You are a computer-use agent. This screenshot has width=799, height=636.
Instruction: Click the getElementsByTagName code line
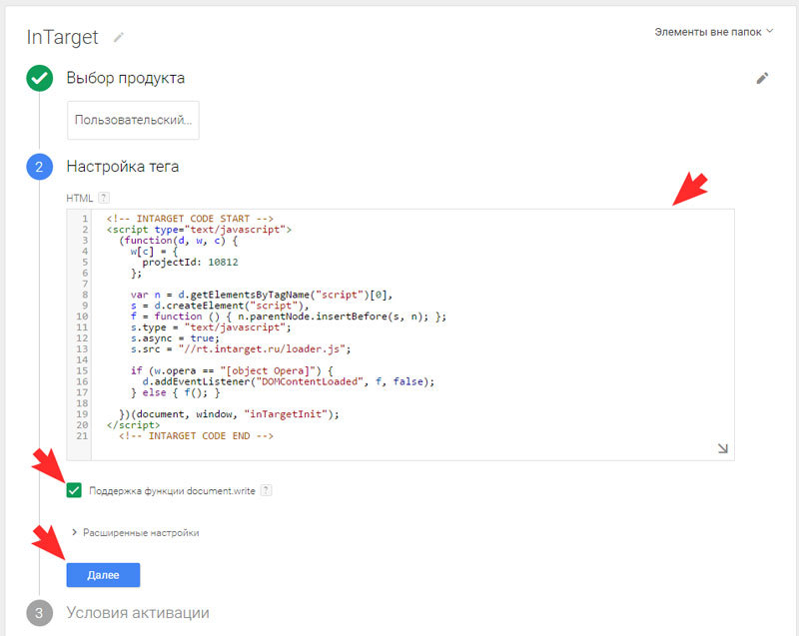pos(262,295)
